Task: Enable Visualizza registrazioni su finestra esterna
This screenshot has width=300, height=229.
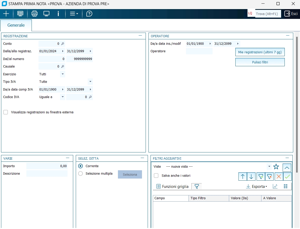Action: coord(6,112)
